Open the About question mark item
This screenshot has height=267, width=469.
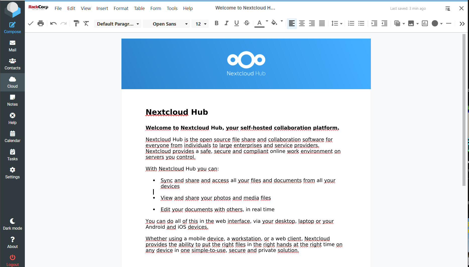click(12, 243)
